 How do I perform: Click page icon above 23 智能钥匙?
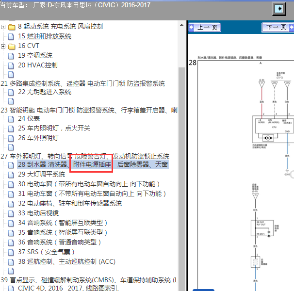pyautogui.click(x=11, y=101)
